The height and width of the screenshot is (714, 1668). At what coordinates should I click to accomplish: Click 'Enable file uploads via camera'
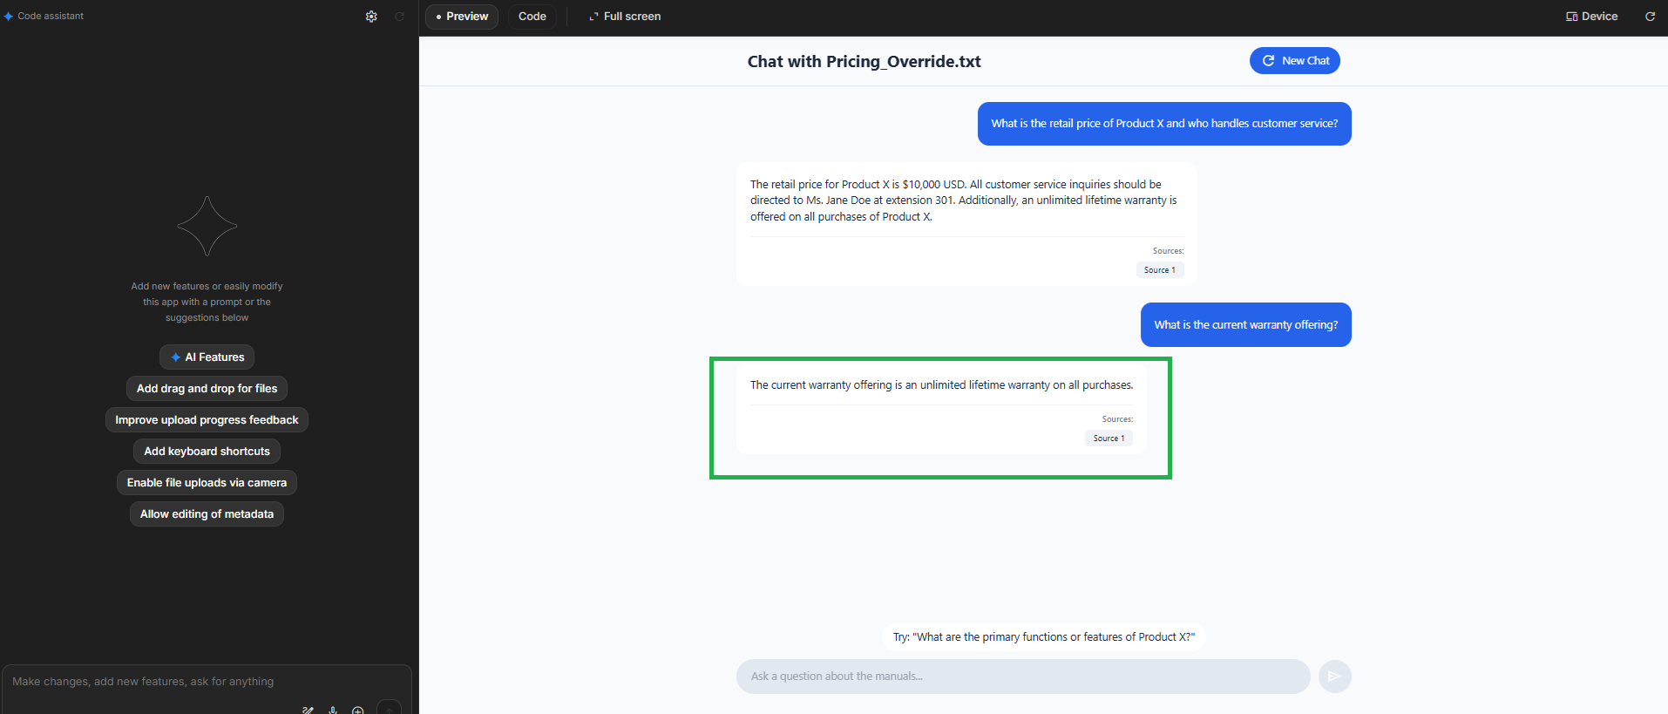207,482
